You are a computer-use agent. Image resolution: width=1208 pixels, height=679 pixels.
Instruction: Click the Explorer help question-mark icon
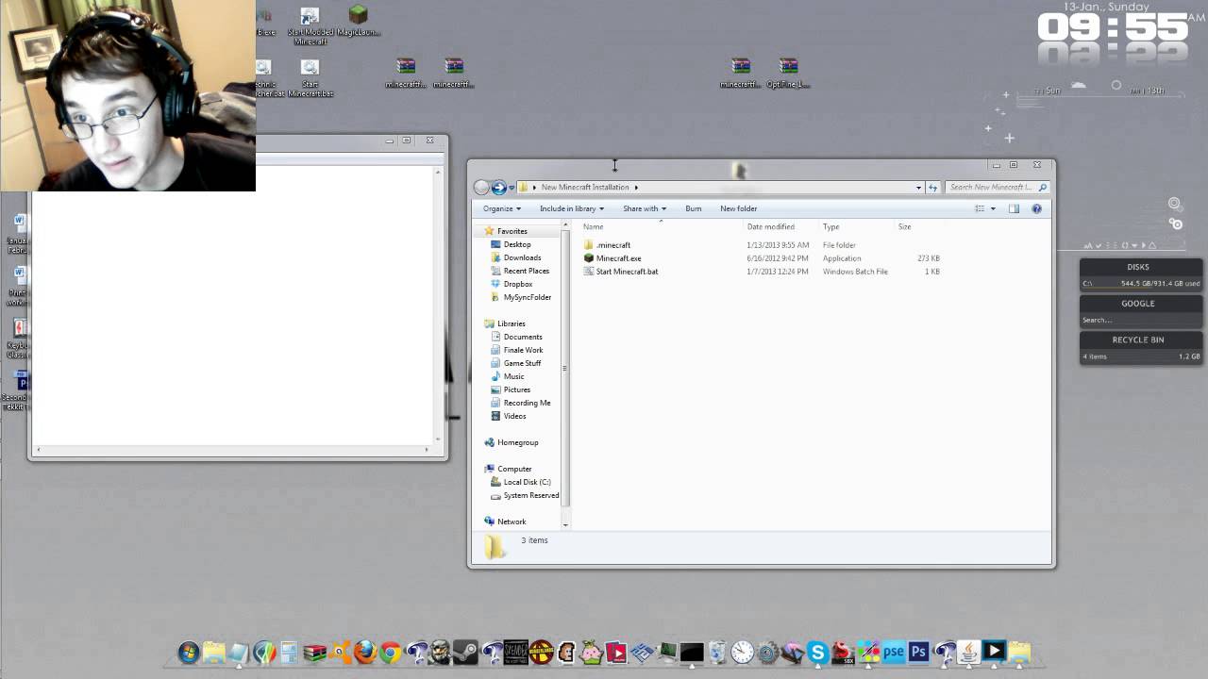pyautogui.click(x=1036, y=208)
